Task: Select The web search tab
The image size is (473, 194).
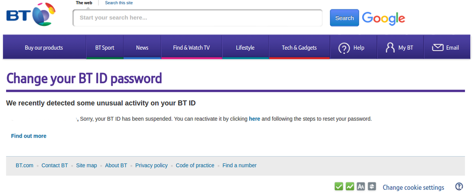Action: [x=84, y=3]
